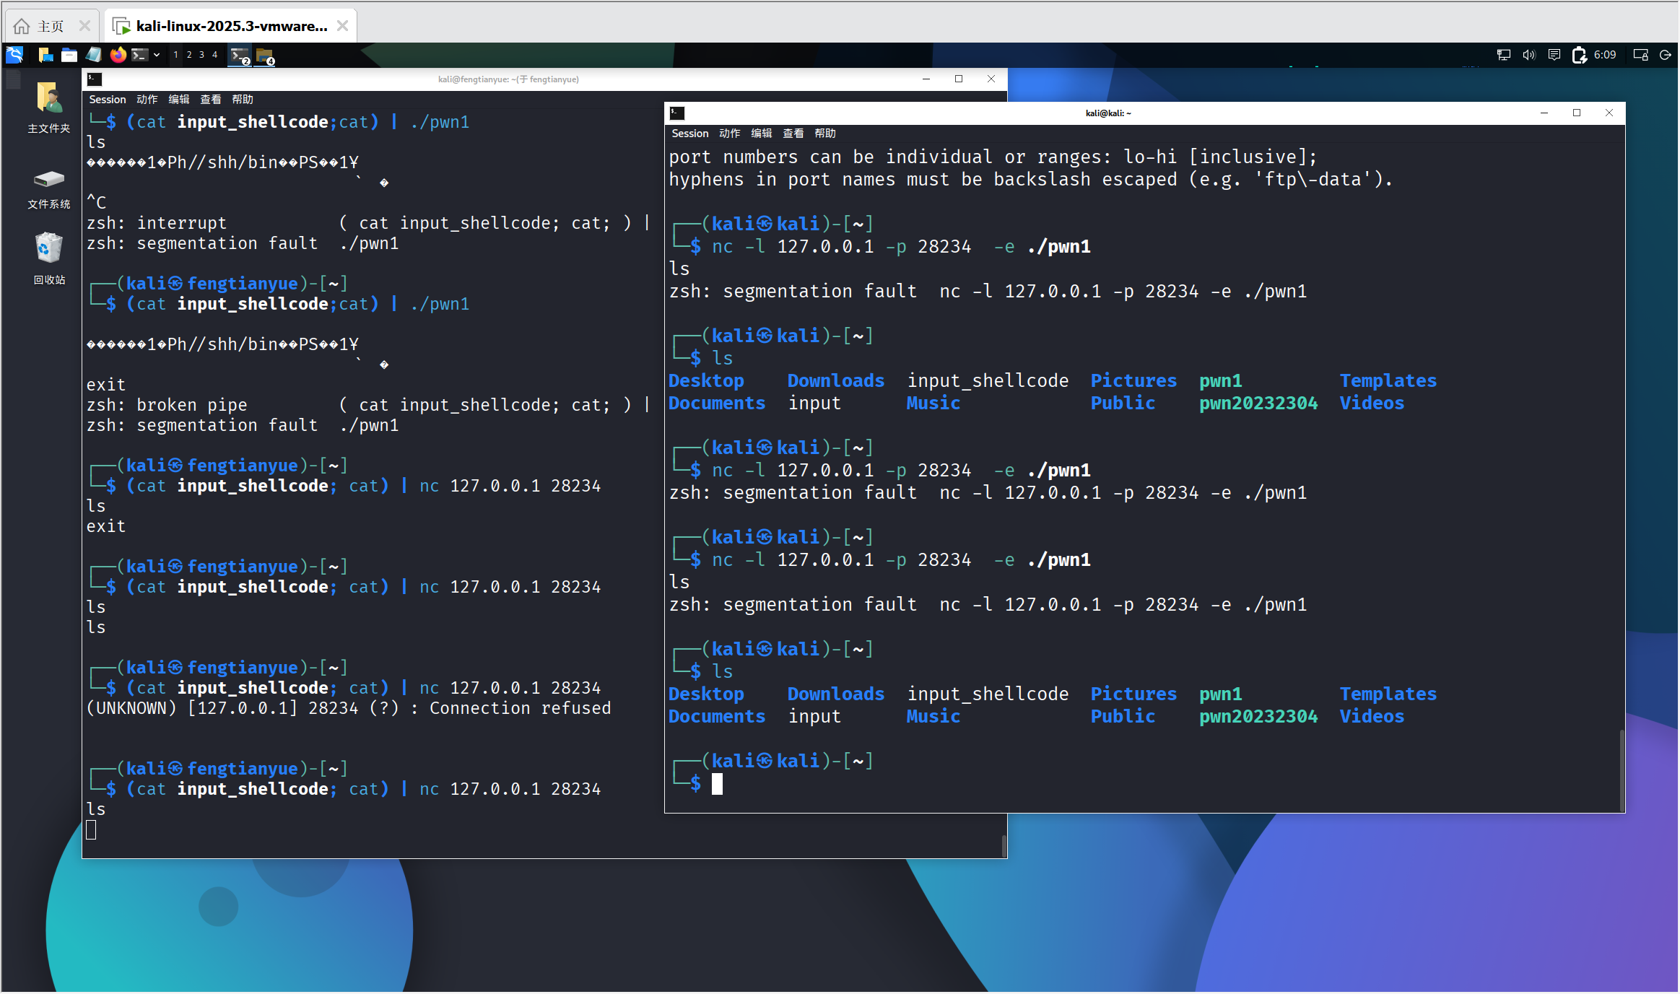Click the volume speaker tray icon

click(1528, 55)
